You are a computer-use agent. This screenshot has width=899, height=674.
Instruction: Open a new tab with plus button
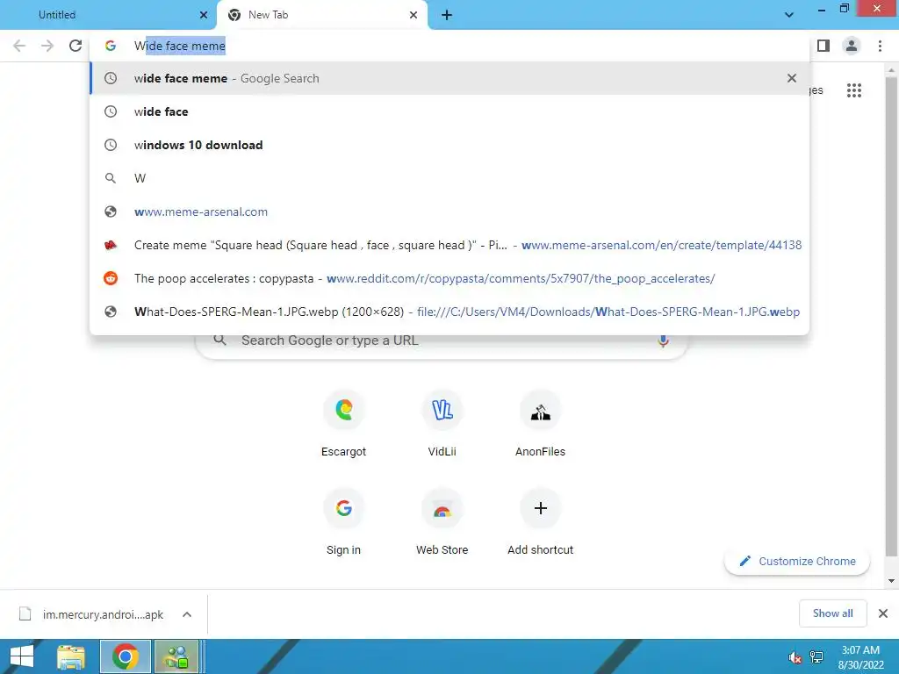(x=447, y=16)
